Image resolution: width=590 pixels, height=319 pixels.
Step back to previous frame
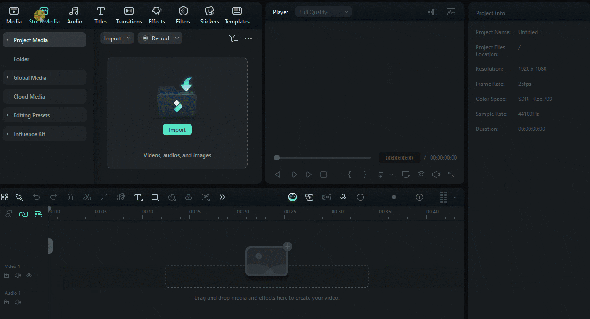[x=278, y=175]
